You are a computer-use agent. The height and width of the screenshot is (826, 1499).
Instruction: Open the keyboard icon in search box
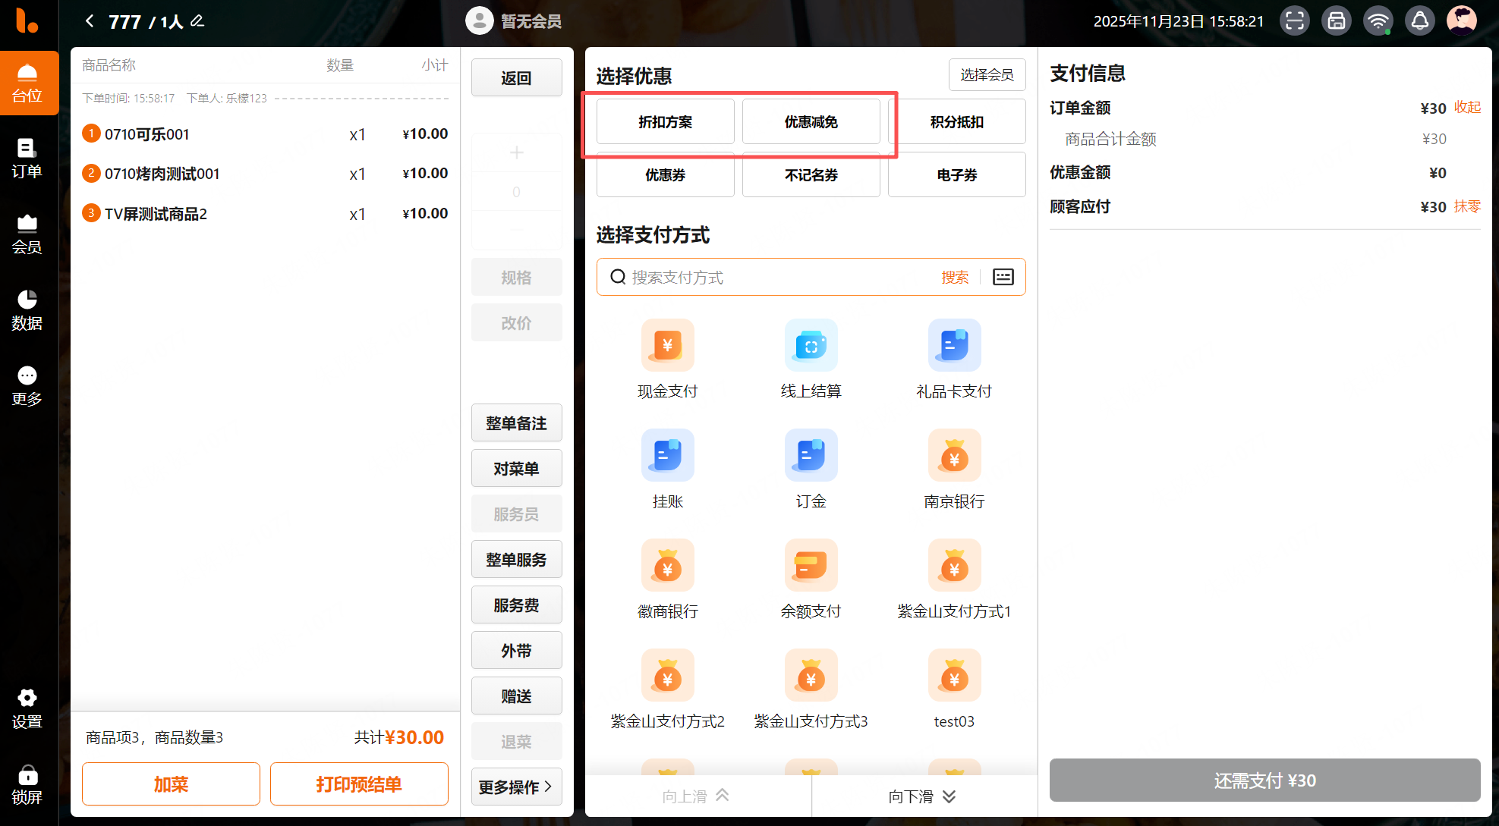point(1003,277)
